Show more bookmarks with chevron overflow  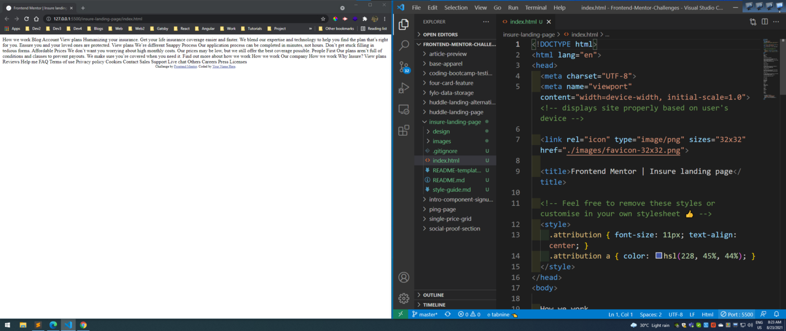[310, 29]
